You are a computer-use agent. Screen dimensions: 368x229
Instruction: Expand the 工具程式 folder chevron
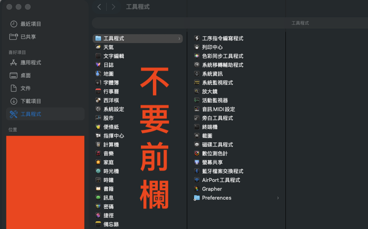click(179, 39)
